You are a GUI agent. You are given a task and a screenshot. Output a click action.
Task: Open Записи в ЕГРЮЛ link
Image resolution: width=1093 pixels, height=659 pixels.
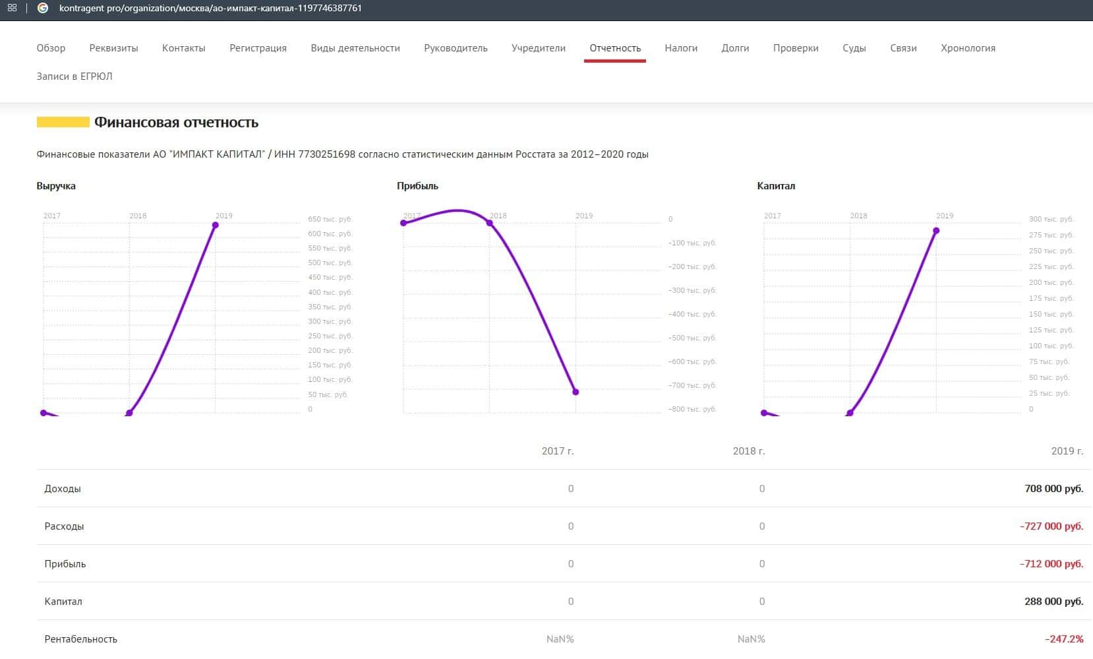pyautogui.click(x=74, y=77)
